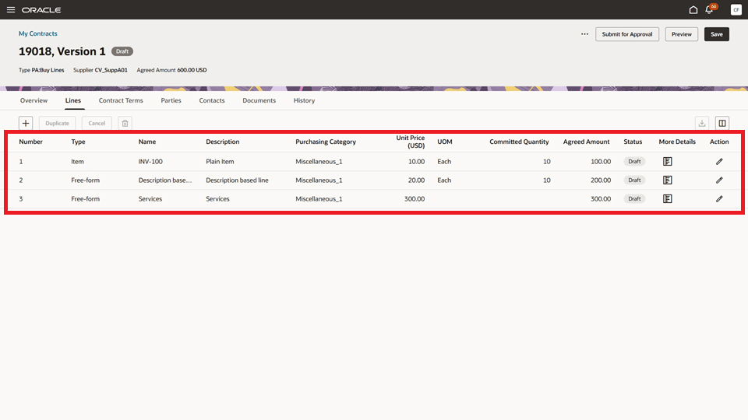The height and width of the screenshot is (420, 748).
Task: Open the Contract Terms tab
Action: pos(121,100)
